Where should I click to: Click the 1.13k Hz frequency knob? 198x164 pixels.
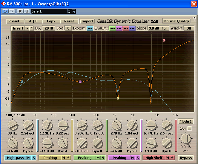tap(47, 125)
